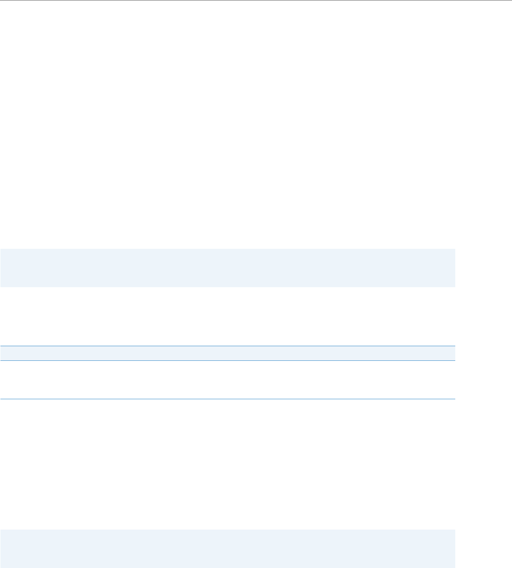Click the white margin right of the lower box

click(484, 548)
